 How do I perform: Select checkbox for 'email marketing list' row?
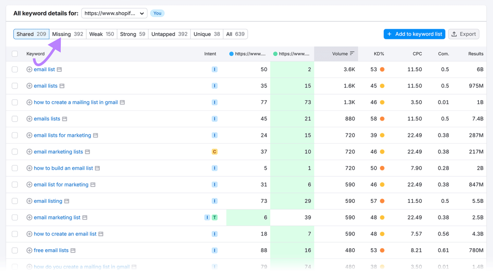click(15, 218)
